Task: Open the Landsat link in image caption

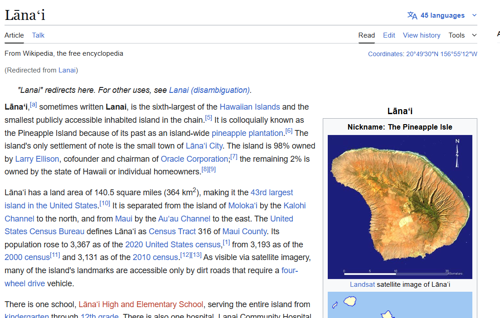Action: click(362, 284)
